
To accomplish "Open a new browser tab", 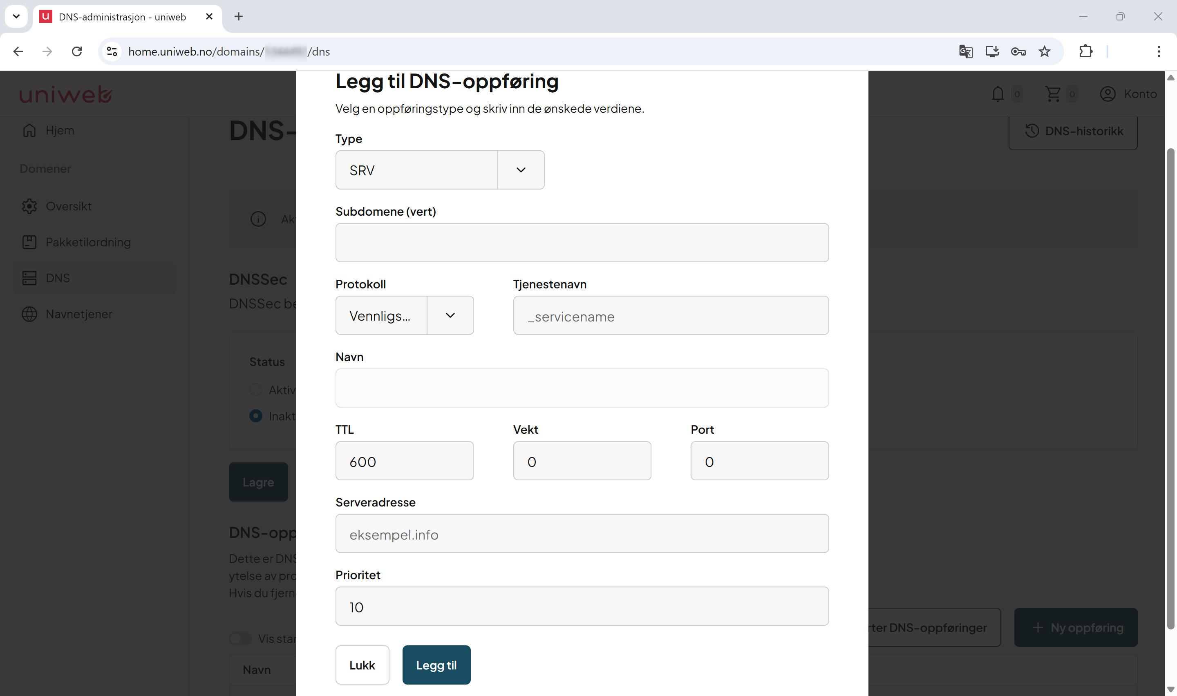I will [238, 16].
